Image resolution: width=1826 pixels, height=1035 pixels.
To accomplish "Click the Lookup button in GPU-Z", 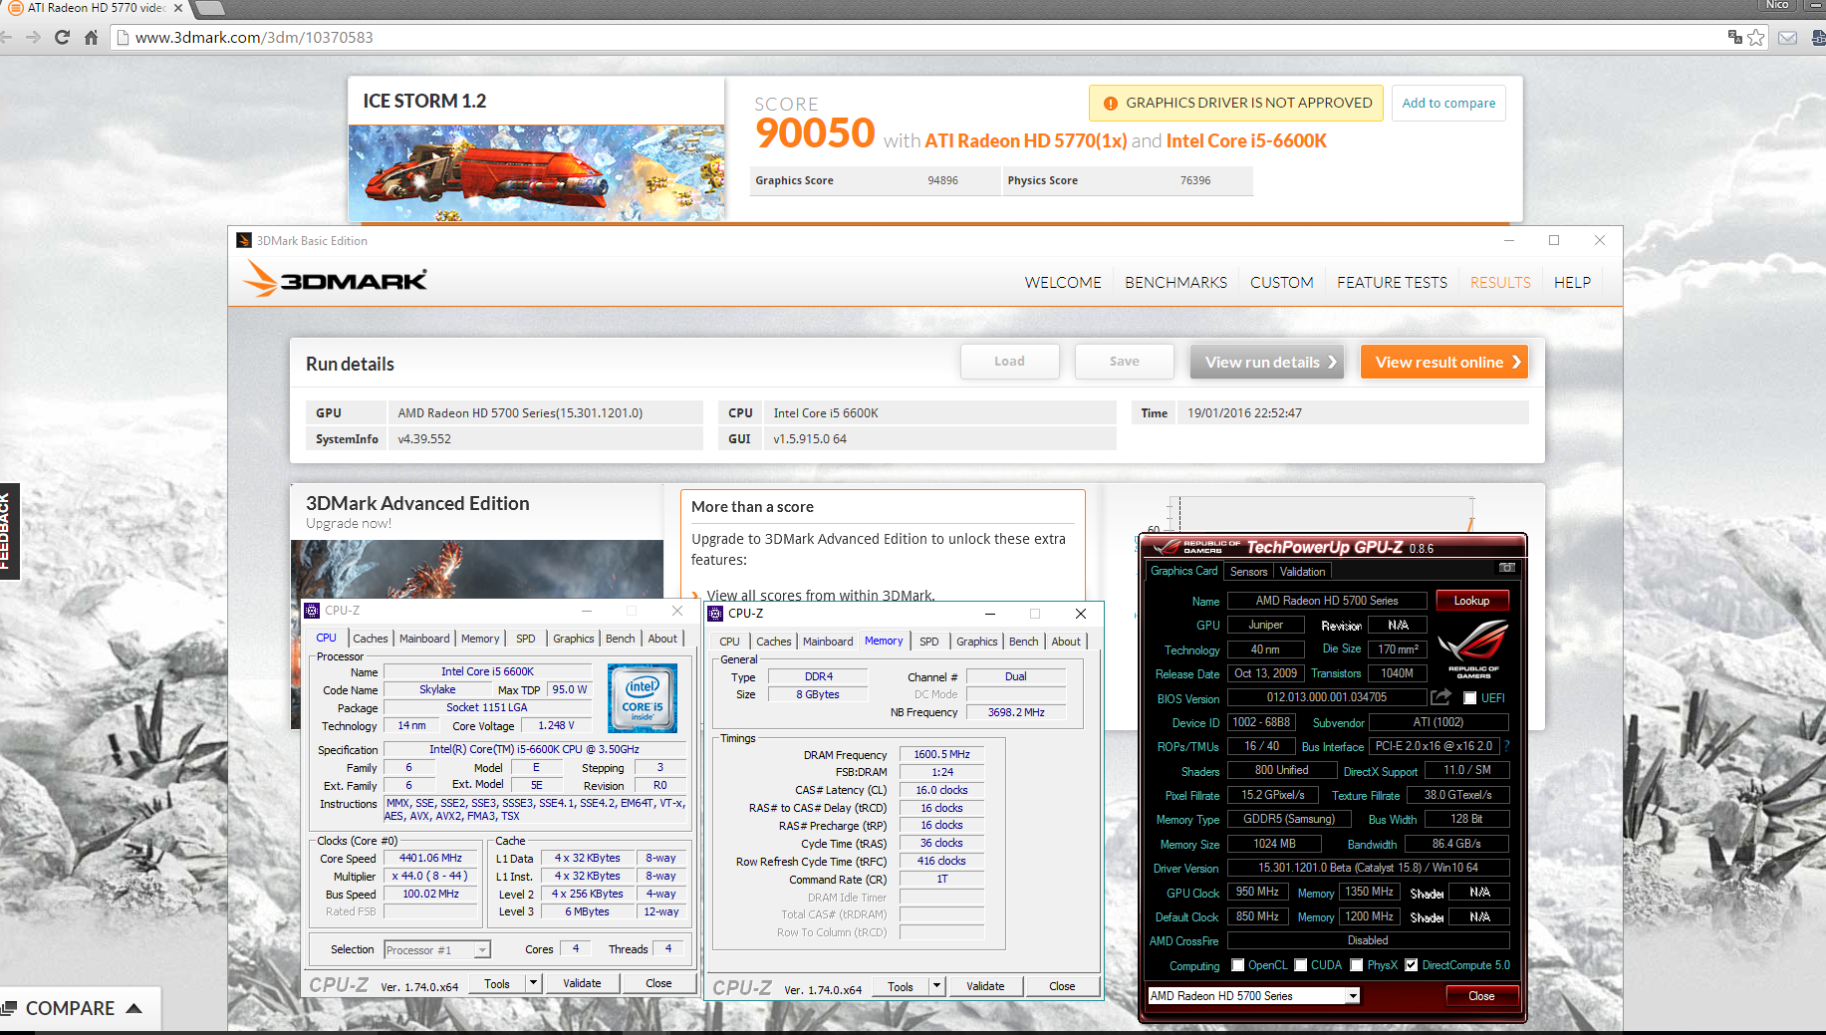I will 1471,601.
